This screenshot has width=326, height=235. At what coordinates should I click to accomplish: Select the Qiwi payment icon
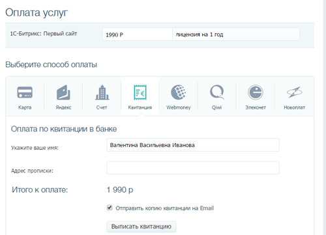click(x=216, y=92)
